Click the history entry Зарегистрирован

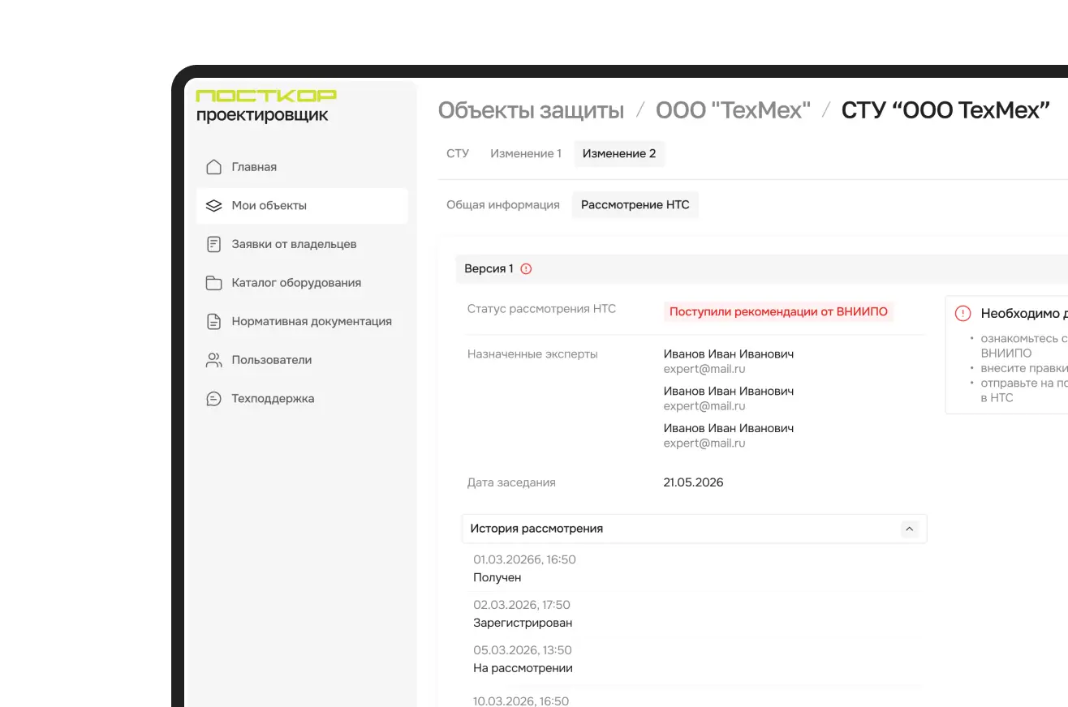[523, 623]
